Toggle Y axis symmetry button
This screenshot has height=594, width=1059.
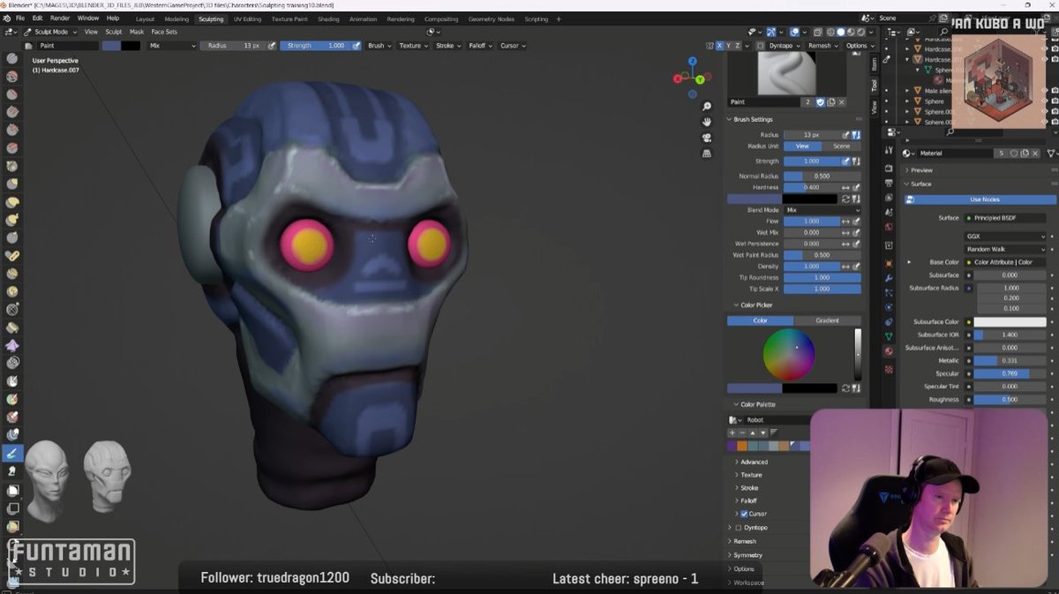pyautogui.click(x=730, y=45)
